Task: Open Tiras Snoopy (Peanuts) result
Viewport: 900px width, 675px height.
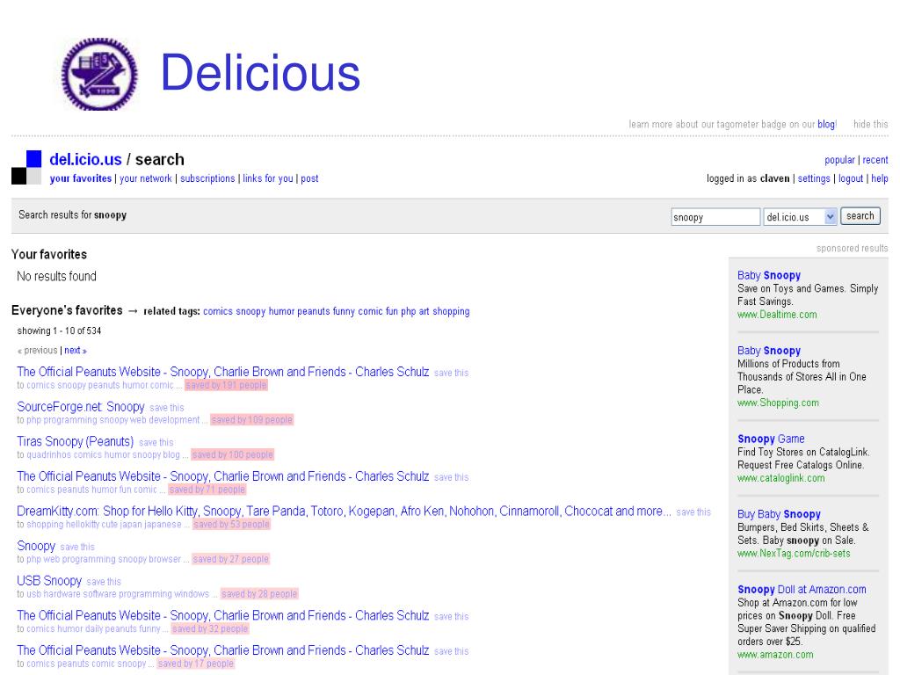Action: pos(76,441)
